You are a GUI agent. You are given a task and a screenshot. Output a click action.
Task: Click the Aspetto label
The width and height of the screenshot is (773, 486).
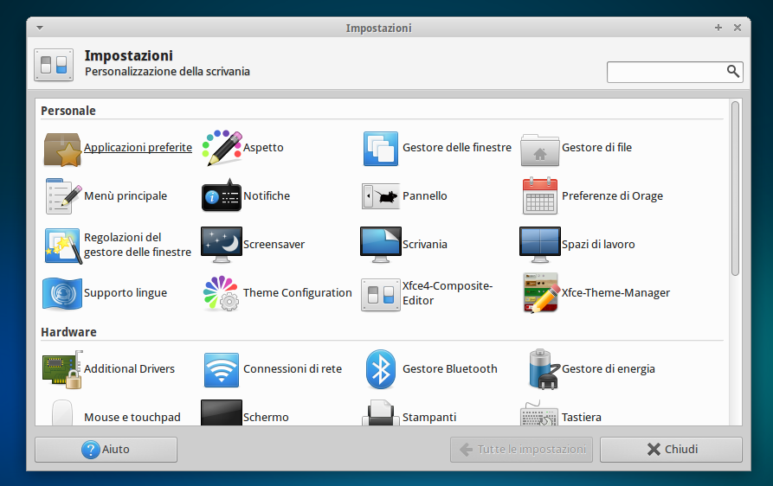coord(263,147)
